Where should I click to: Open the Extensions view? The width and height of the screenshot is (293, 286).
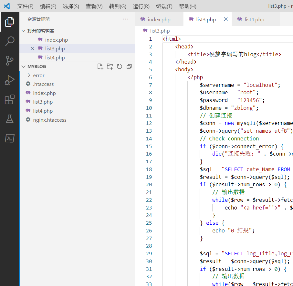point(10,99)
